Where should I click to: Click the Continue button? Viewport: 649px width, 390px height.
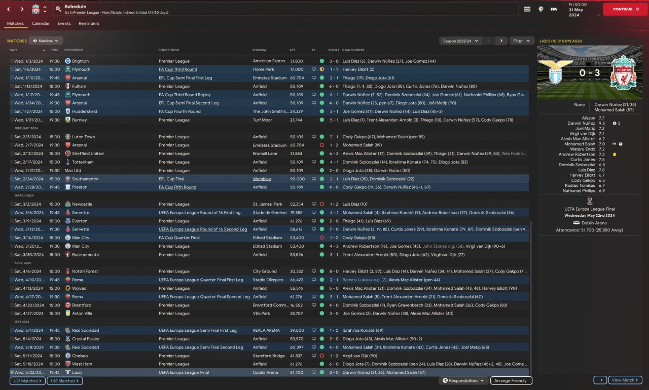pos(625,9)
